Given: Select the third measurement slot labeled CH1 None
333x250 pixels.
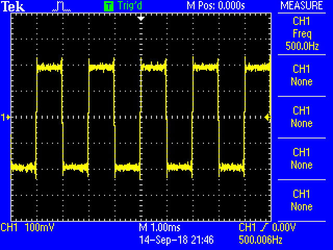Looking at the screenshot, I should pos(302,117).
